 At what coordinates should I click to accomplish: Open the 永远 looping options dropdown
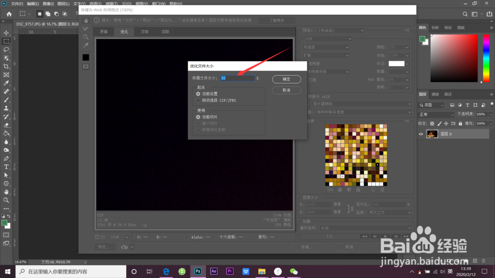point(366,228)
